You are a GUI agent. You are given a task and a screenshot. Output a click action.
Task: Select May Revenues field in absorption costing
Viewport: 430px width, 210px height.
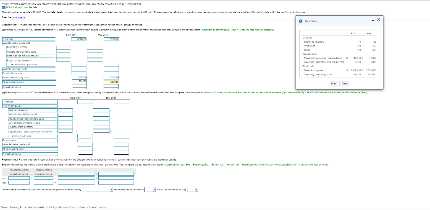pos(122,102)
